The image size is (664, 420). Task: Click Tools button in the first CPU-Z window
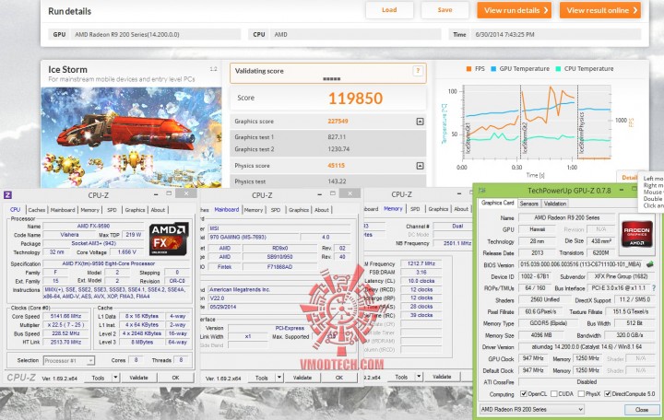99,378
